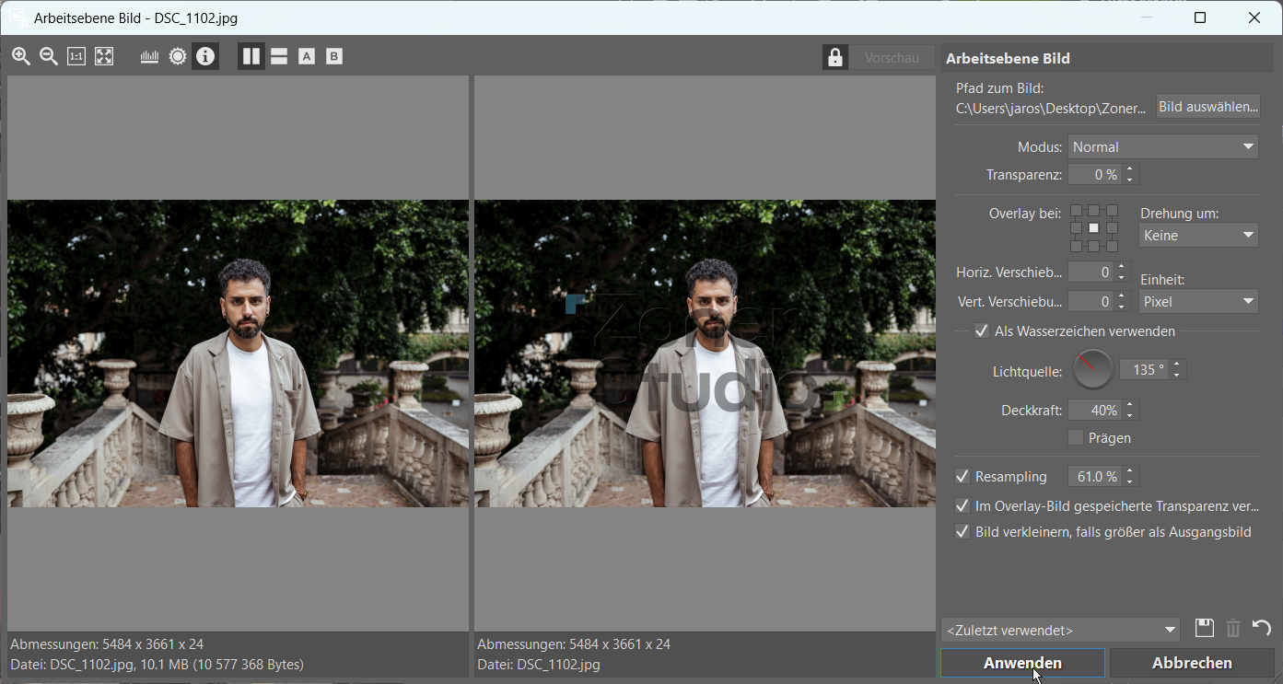Click the preview lock icon
Screen dimensions: 1283x684
pyautogui.click(x=834, y=58)
